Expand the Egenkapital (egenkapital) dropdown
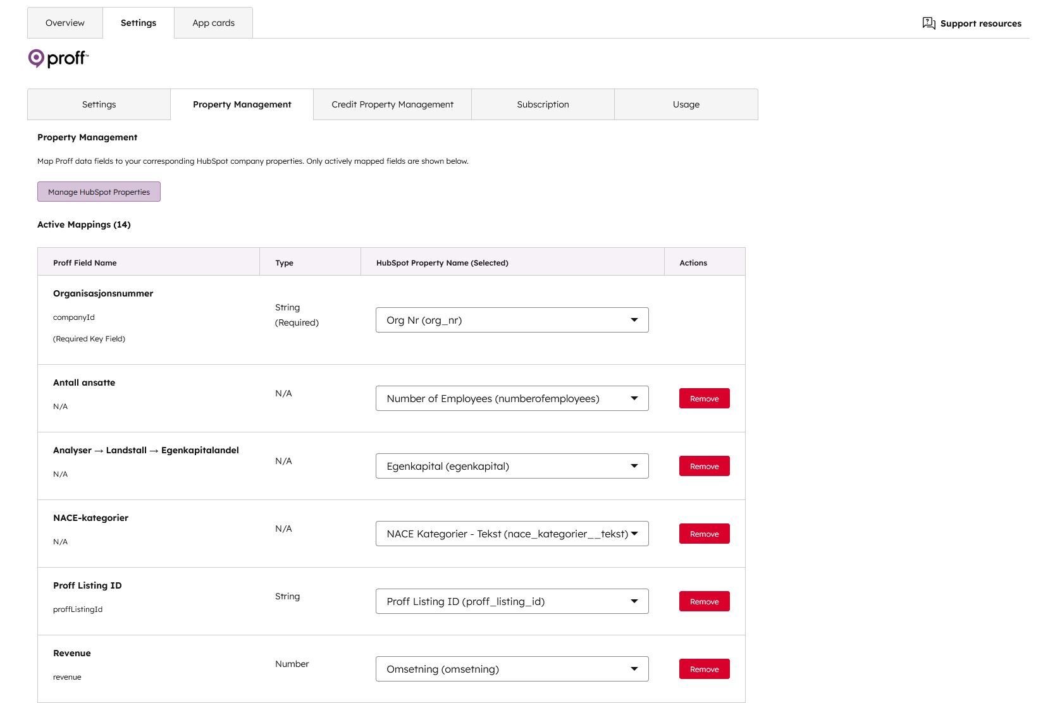 point(512,466)
